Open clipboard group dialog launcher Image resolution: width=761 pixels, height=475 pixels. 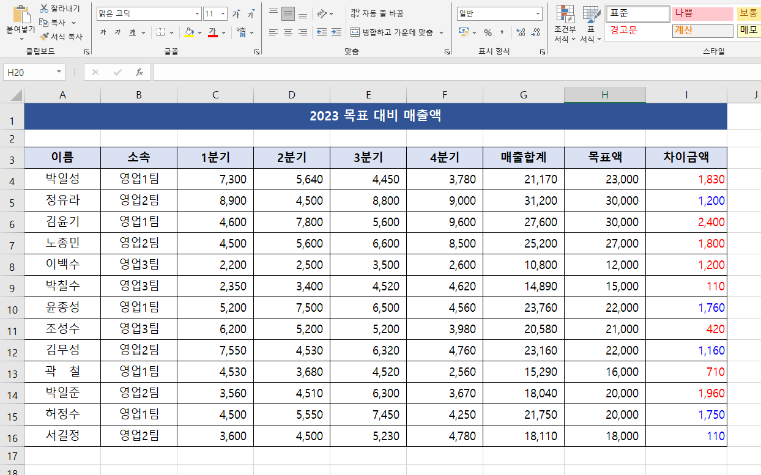click(86, 53)
